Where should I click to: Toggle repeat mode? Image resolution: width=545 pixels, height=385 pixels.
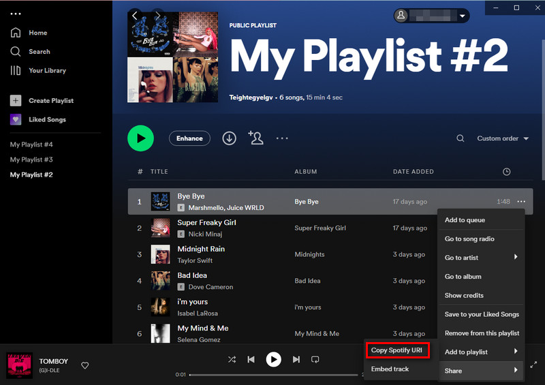coord(315,359)
